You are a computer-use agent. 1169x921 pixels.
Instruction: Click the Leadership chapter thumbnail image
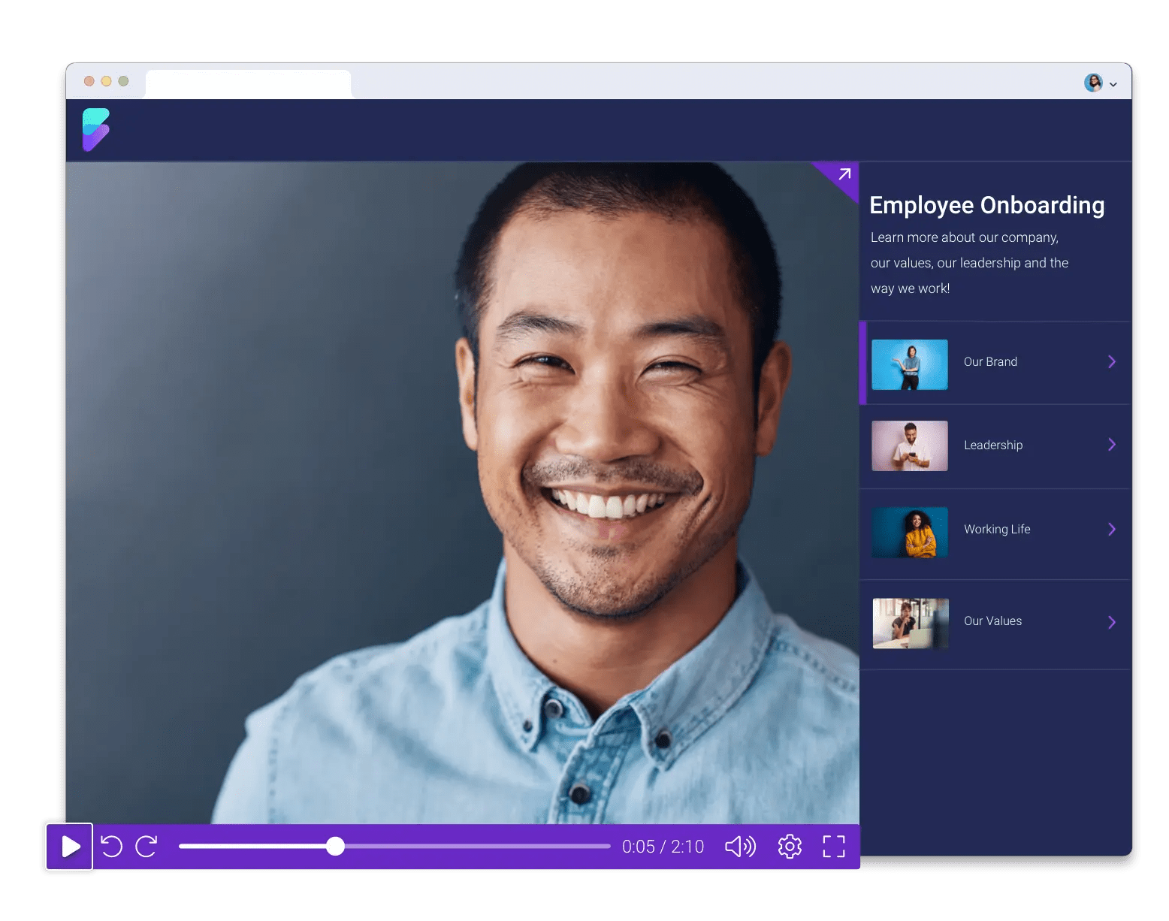(x=909, y=445)
